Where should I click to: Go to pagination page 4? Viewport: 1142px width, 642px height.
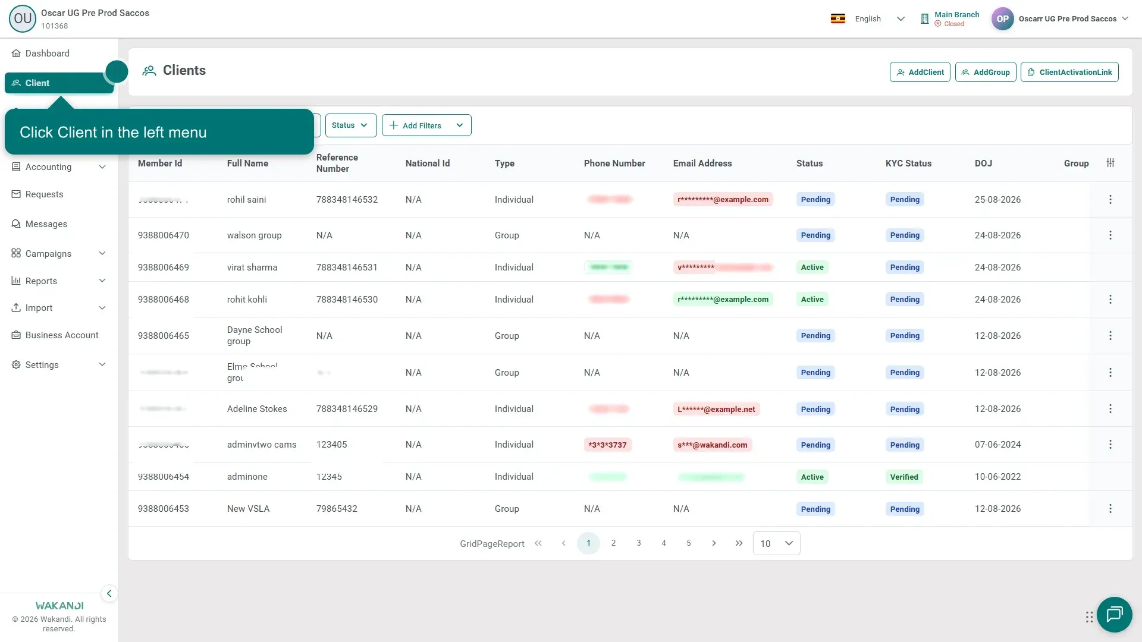(x=664, y=543)
